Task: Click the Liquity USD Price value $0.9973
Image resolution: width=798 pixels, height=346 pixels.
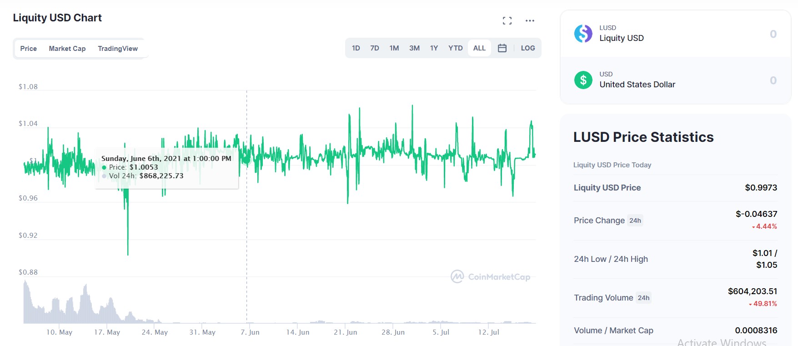Action: (761, 188)
